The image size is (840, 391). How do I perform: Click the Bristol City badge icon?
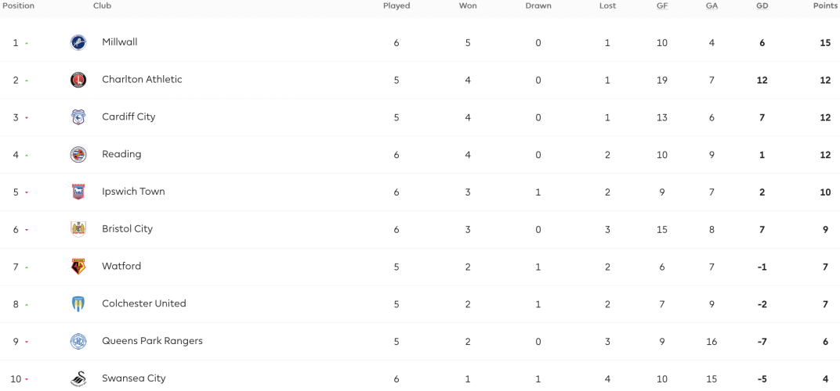click(78, 229)
